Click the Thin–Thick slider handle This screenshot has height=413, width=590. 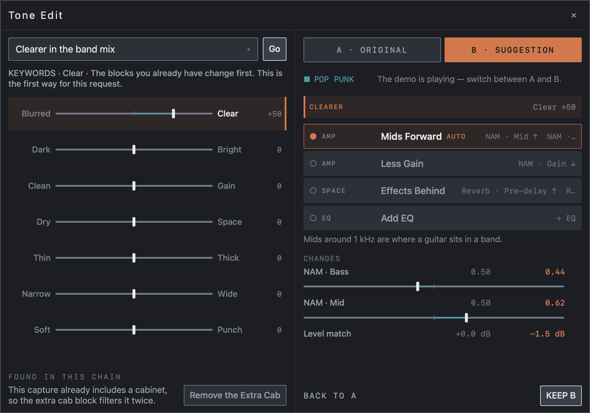click(x=134, y=258)
